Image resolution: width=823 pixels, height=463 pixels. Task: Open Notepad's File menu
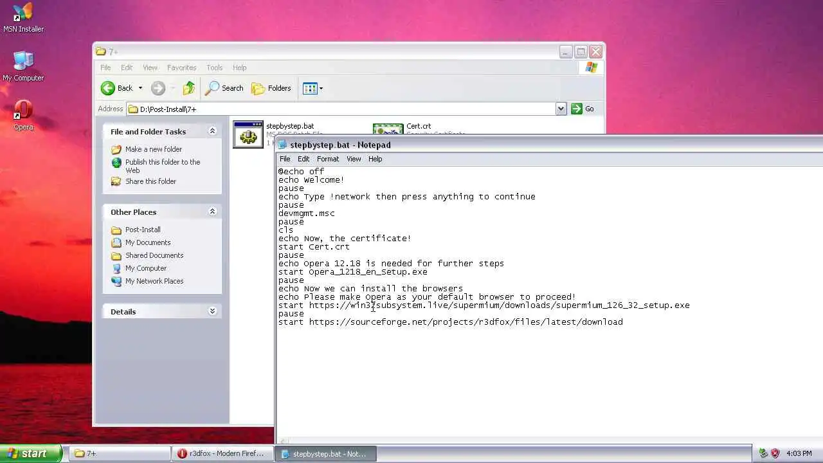point(285,159)
